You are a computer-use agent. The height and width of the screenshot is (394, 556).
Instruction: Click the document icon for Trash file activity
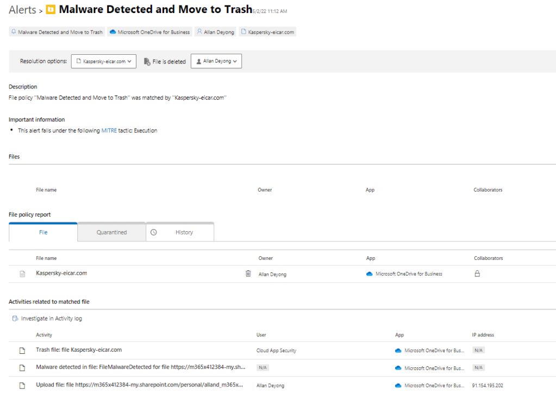tap(22, 351)
